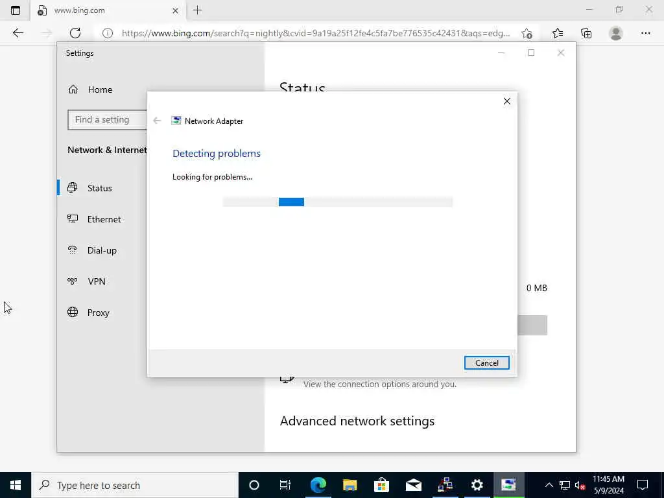Open Mail from the taskbar
Viewport: 664px width, 498px height.
(x=413, y=485)
